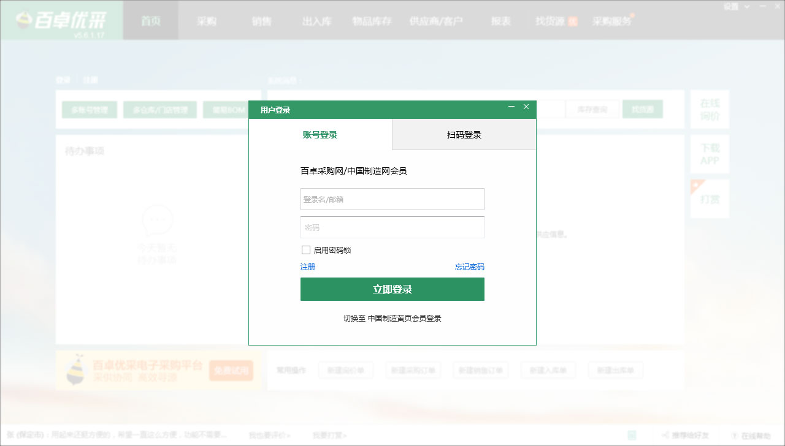The width and height of the screenshot is (785, 446).
Task: Click the bee mascot banner icon
Action: 75,370
